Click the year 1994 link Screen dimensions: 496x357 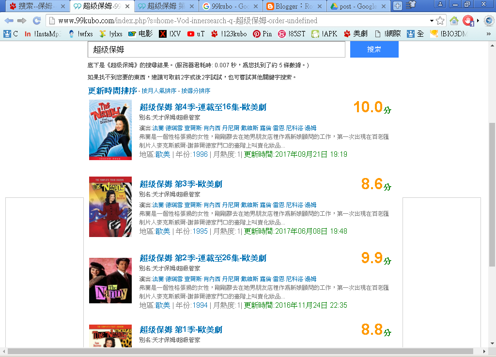pos(200,306)
